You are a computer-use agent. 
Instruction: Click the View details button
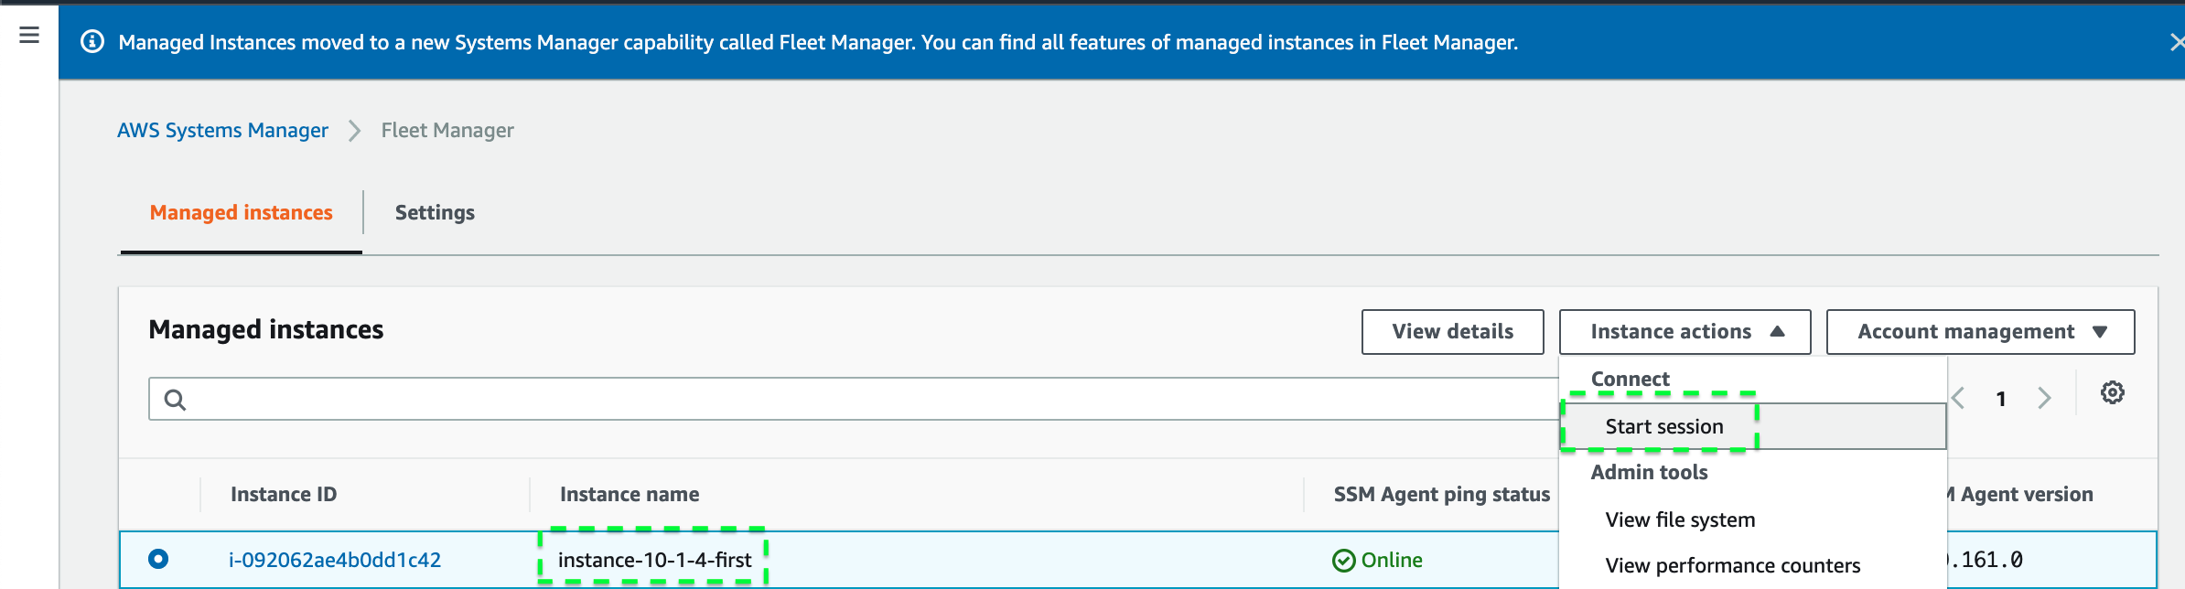(1452, 331)
